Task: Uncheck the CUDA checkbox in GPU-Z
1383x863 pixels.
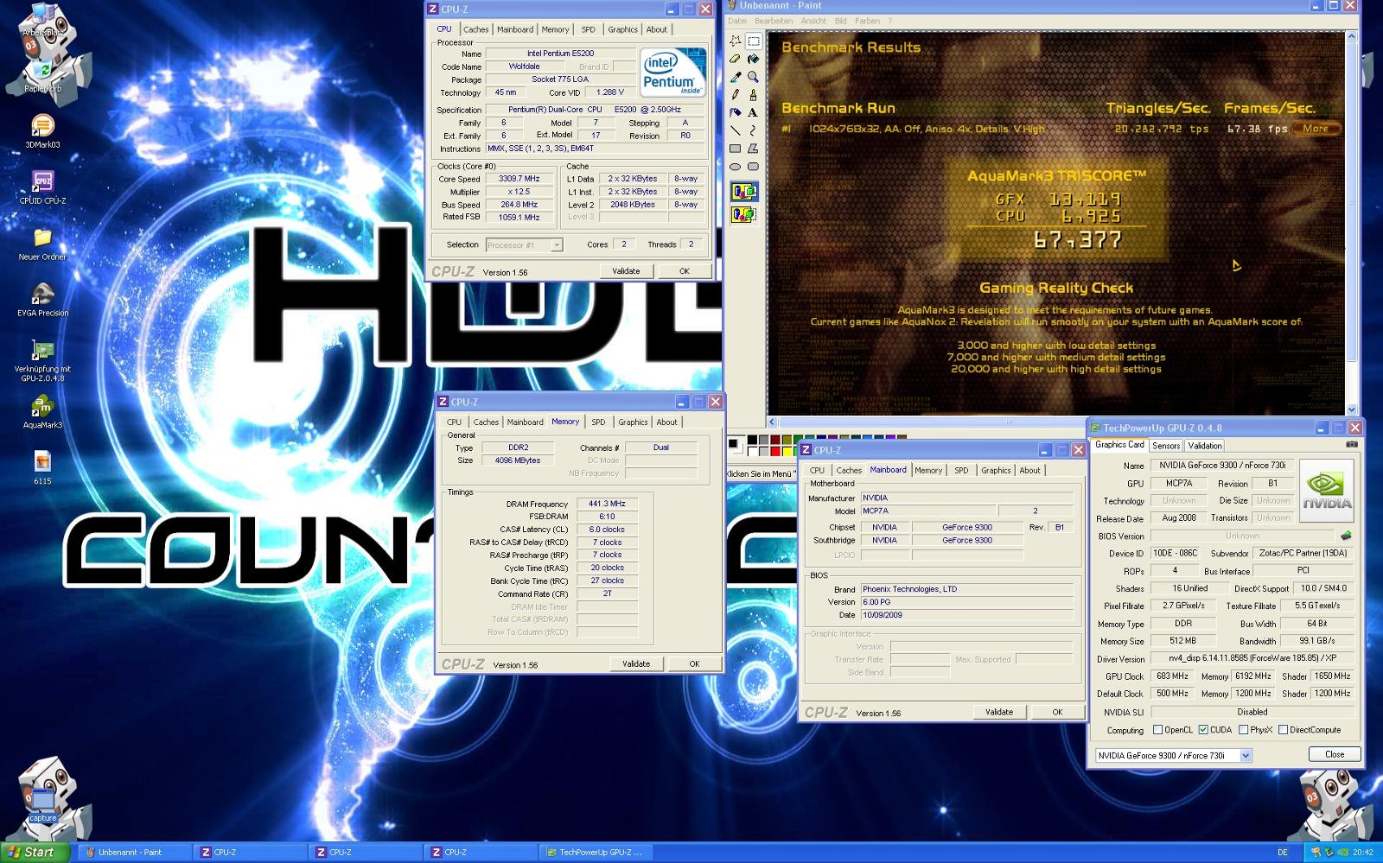Action: (x=1202, y=730)
